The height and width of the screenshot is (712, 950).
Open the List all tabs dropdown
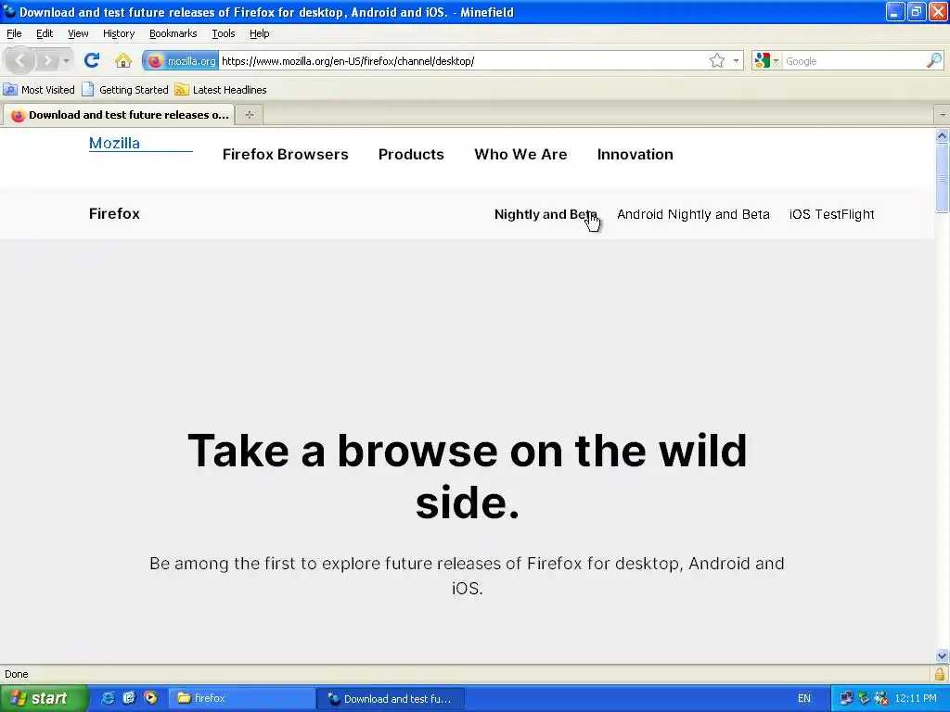[x=943, y=114]
